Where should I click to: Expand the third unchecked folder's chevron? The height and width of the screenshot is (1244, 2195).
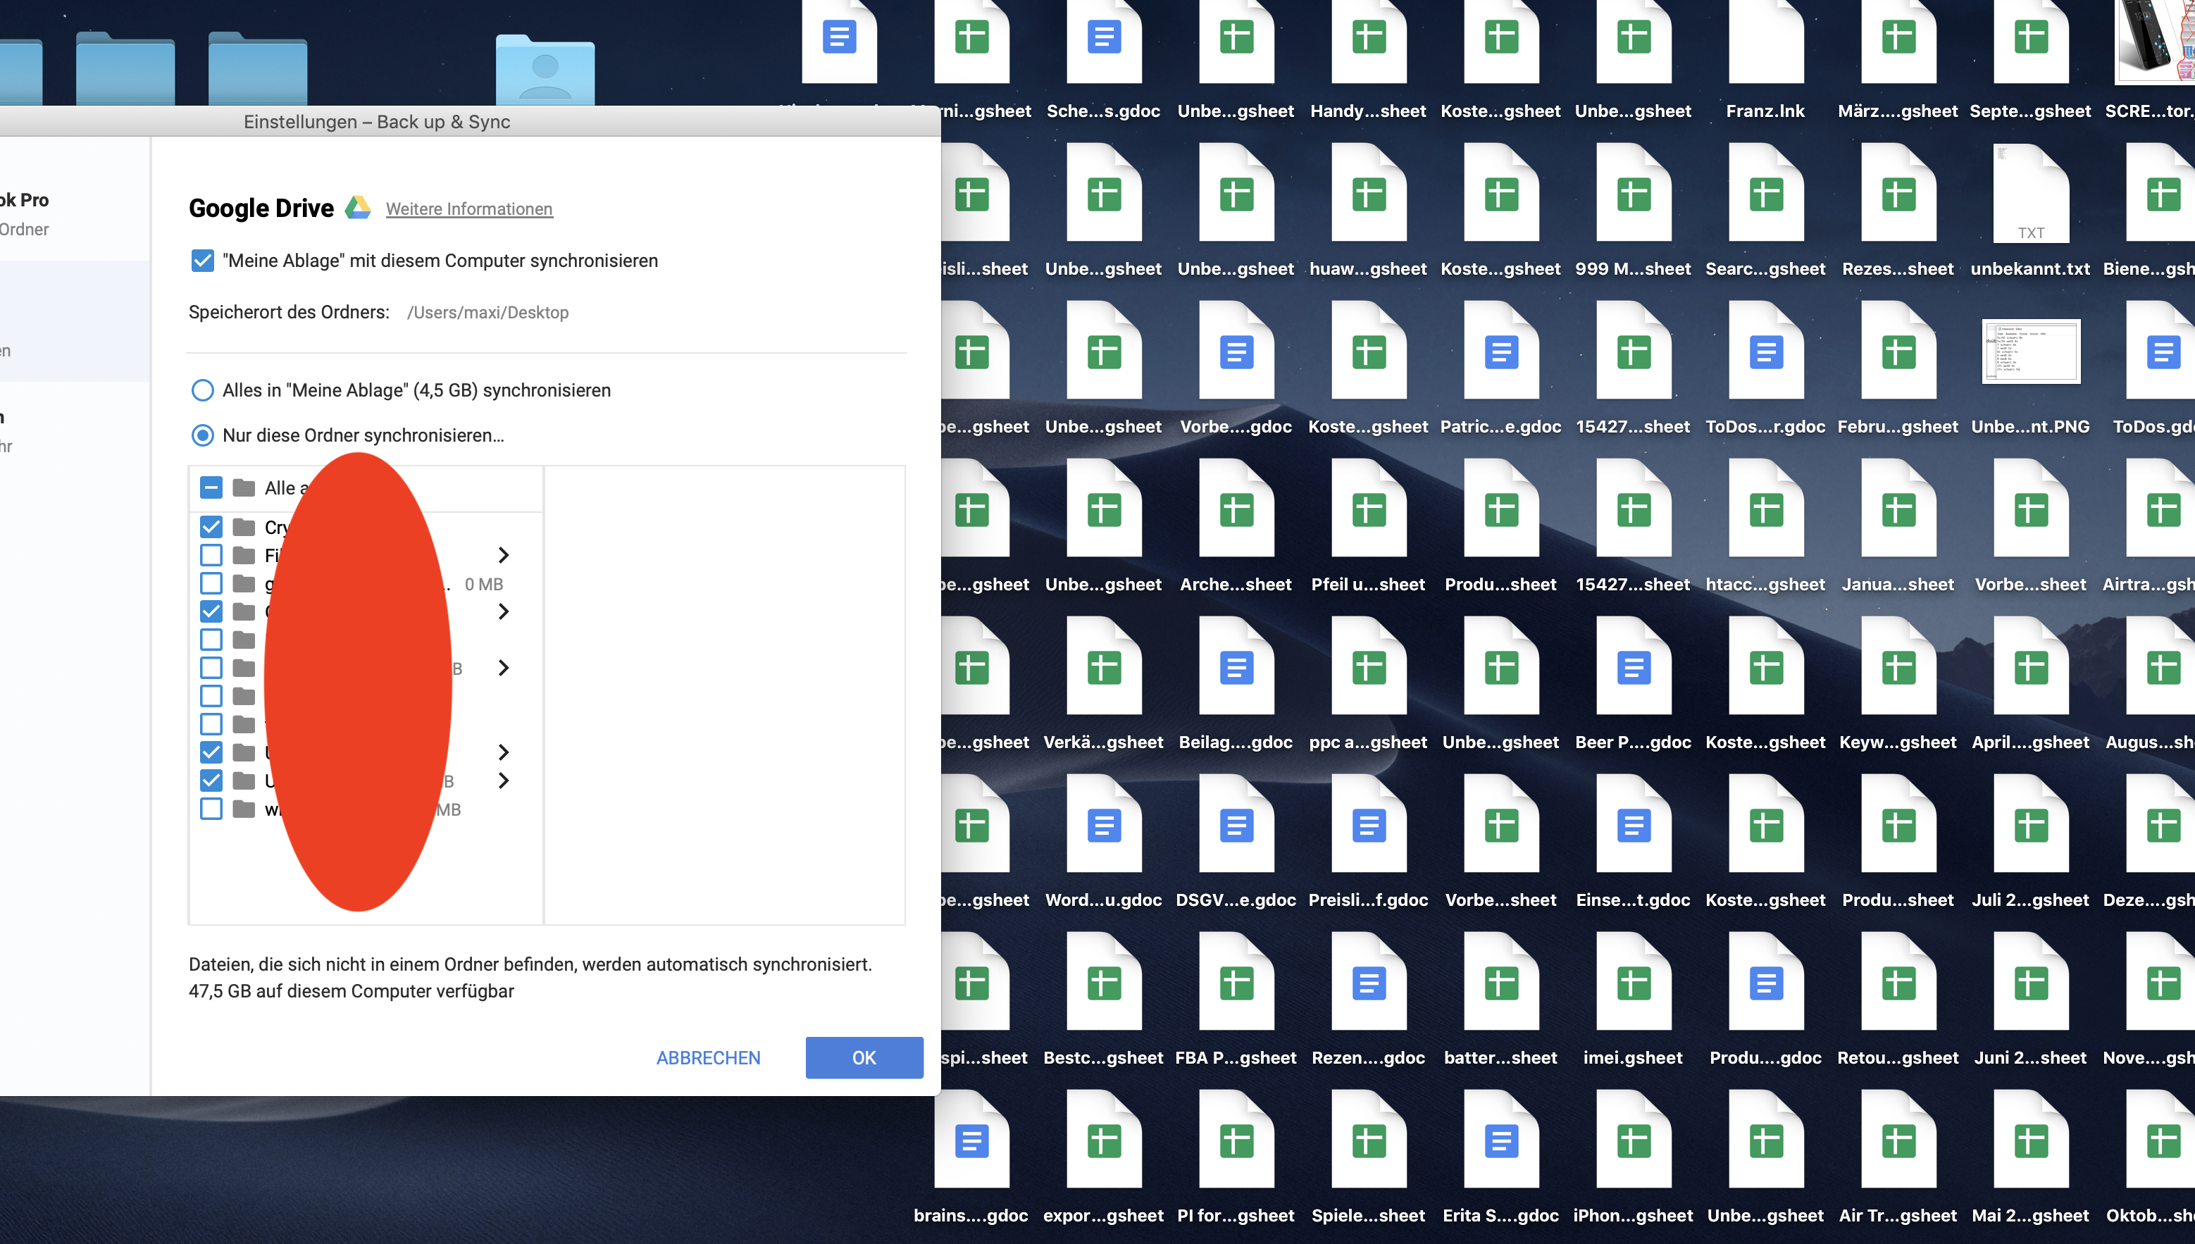[503, 668]
